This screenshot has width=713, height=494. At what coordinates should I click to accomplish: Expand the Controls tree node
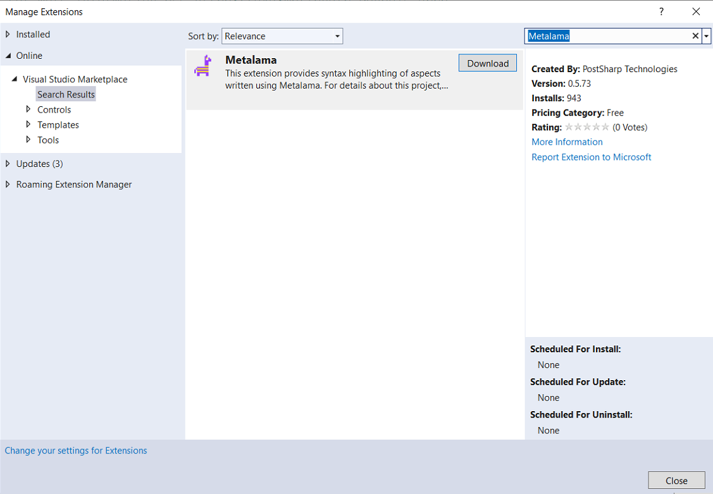click(x=28, y=109)
